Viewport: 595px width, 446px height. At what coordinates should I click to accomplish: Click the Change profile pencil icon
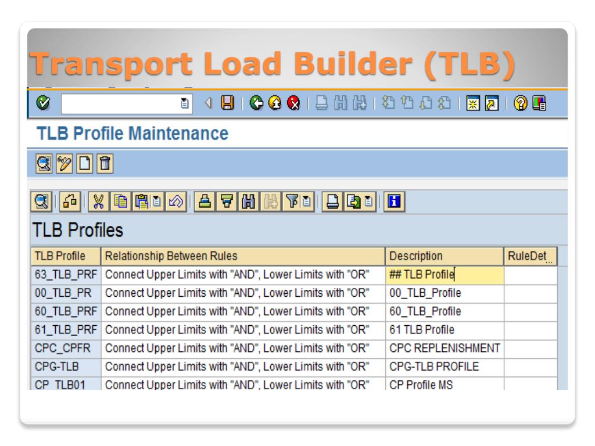[x=64, y=164]
